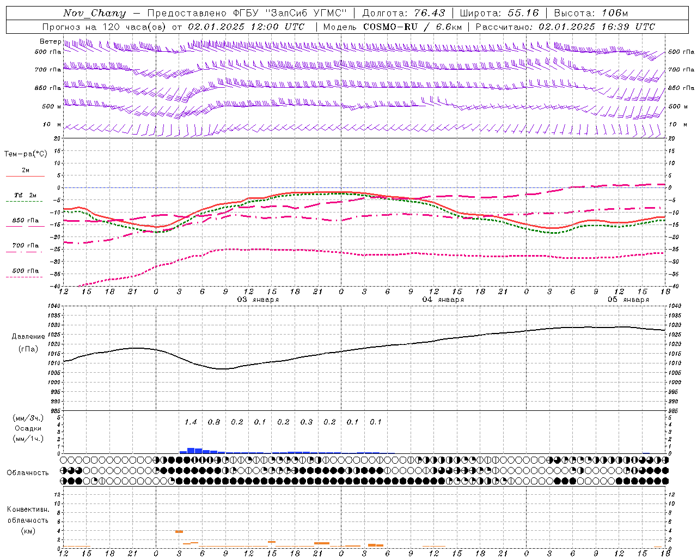
Task: Click the precipitation total "0.8"
Action: [x=214, y=422]
